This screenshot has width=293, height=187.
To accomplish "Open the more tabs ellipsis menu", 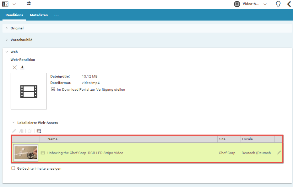I will (57, 15).
